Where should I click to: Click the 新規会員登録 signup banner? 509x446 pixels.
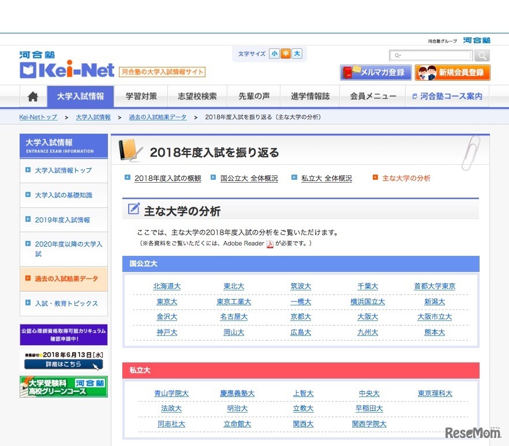tap(452, 73)
